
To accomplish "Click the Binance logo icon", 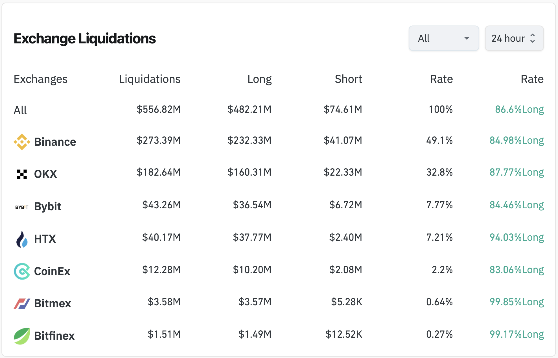I will (22, 142).
